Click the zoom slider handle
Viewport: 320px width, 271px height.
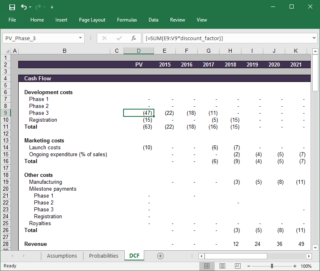[x=272, y=266]
